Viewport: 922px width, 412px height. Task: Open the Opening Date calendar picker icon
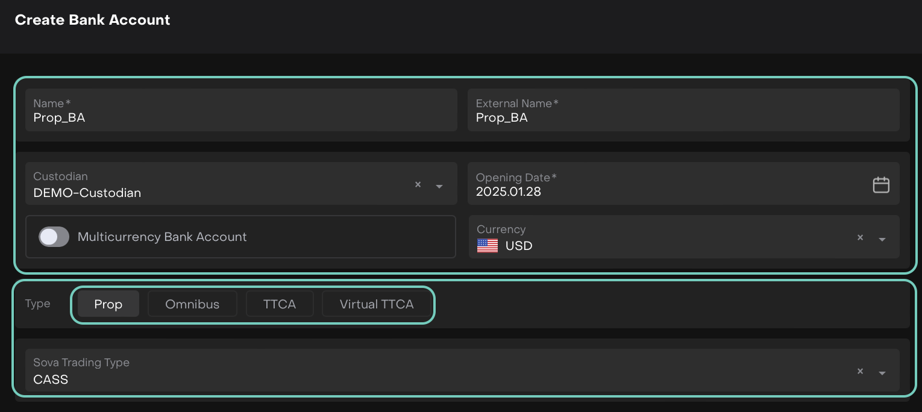(881, 185)
